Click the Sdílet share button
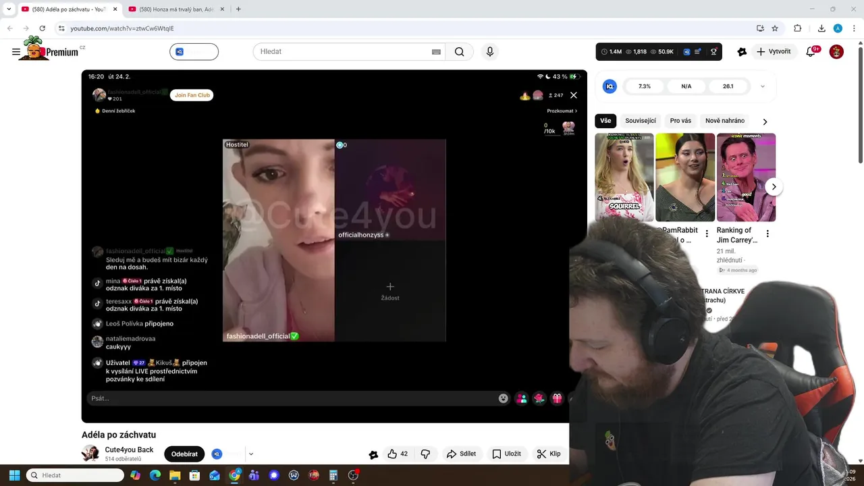Screen dimensions: 864x486 [x=462, y=454]
